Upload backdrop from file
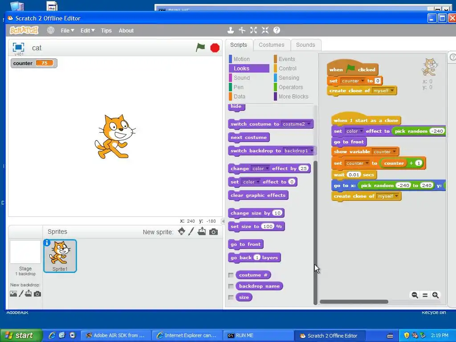Screen dimensions: 456x342 (x=28, y=293)
